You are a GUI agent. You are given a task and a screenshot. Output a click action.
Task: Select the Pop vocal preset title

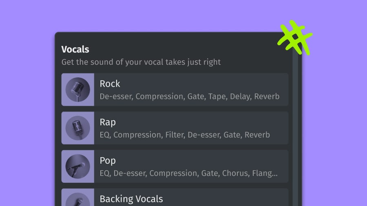coord(108,160)
